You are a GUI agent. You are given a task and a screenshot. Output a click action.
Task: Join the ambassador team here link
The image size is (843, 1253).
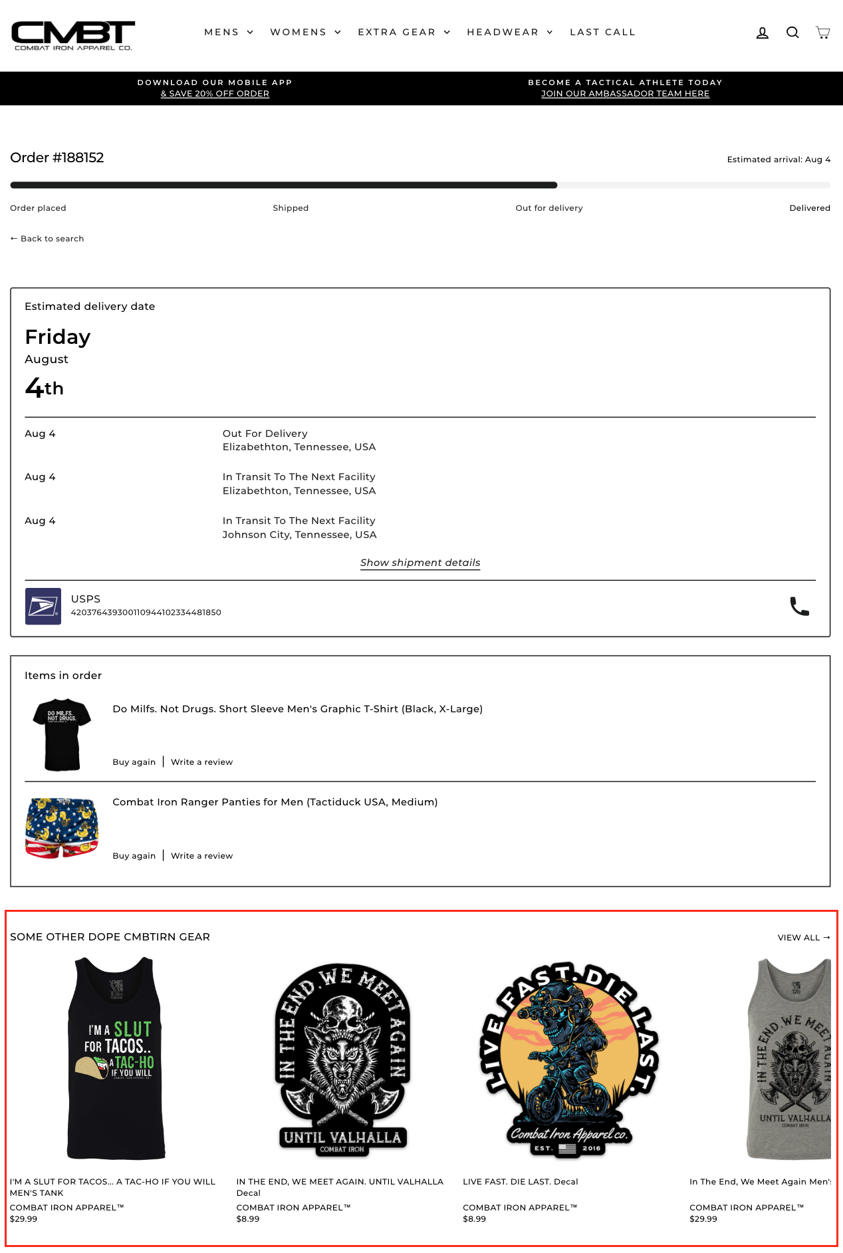pyautogui.click(x=625, y=94)
